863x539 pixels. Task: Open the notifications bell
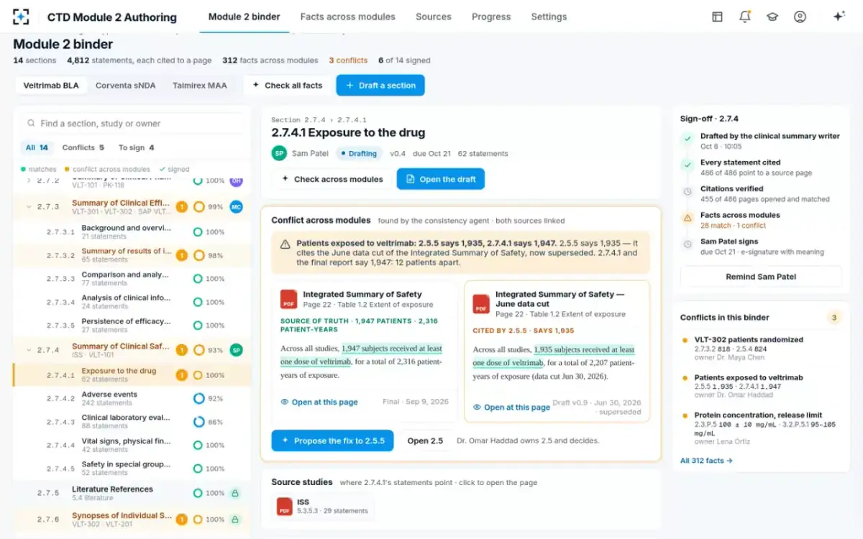(744, 17)
